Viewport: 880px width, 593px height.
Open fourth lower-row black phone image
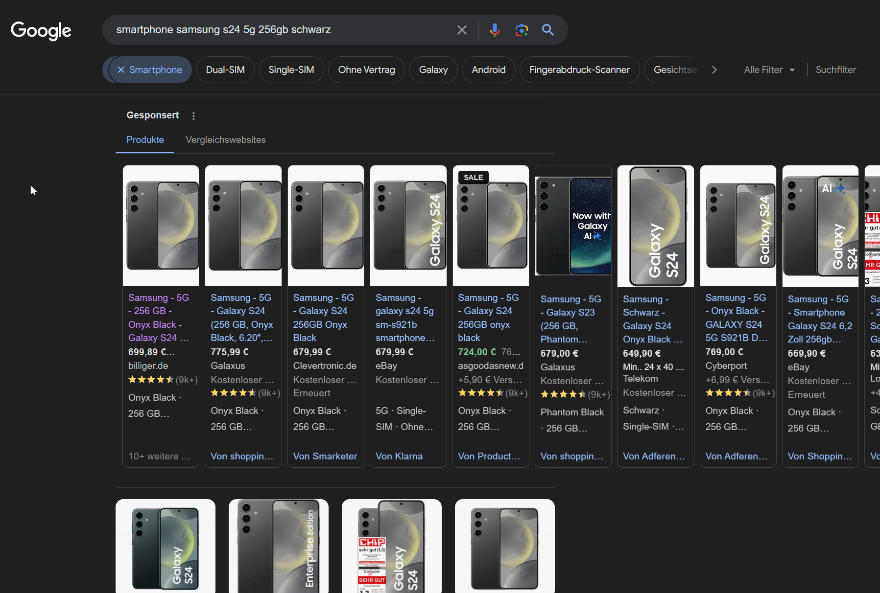pyautogui.click(x=505, y=546)
